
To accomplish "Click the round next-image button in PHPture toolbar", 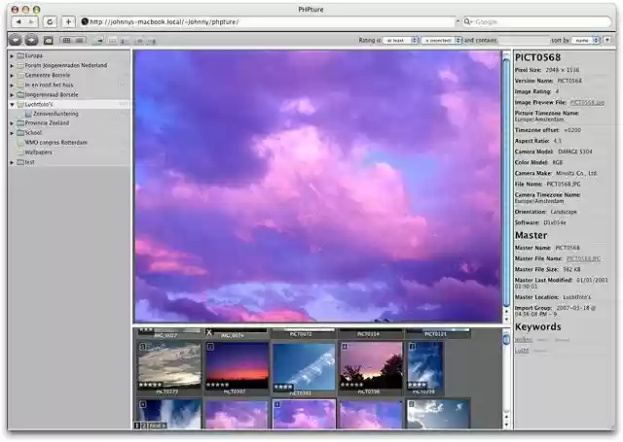I will (31, 40).
